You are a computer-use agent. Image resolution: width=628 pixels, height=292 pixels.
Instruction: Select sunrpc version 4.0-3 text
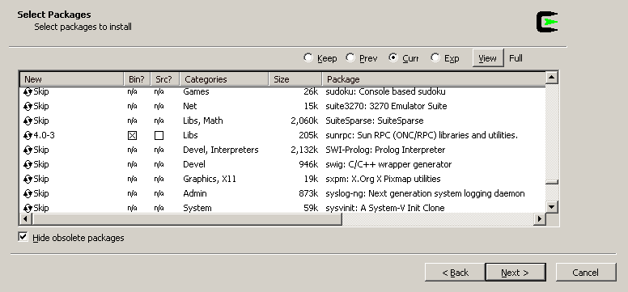44,135
